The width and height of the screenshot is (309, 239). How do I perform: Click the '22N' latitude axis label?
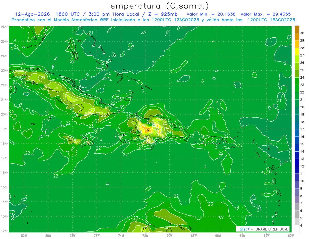coord(4,85)
